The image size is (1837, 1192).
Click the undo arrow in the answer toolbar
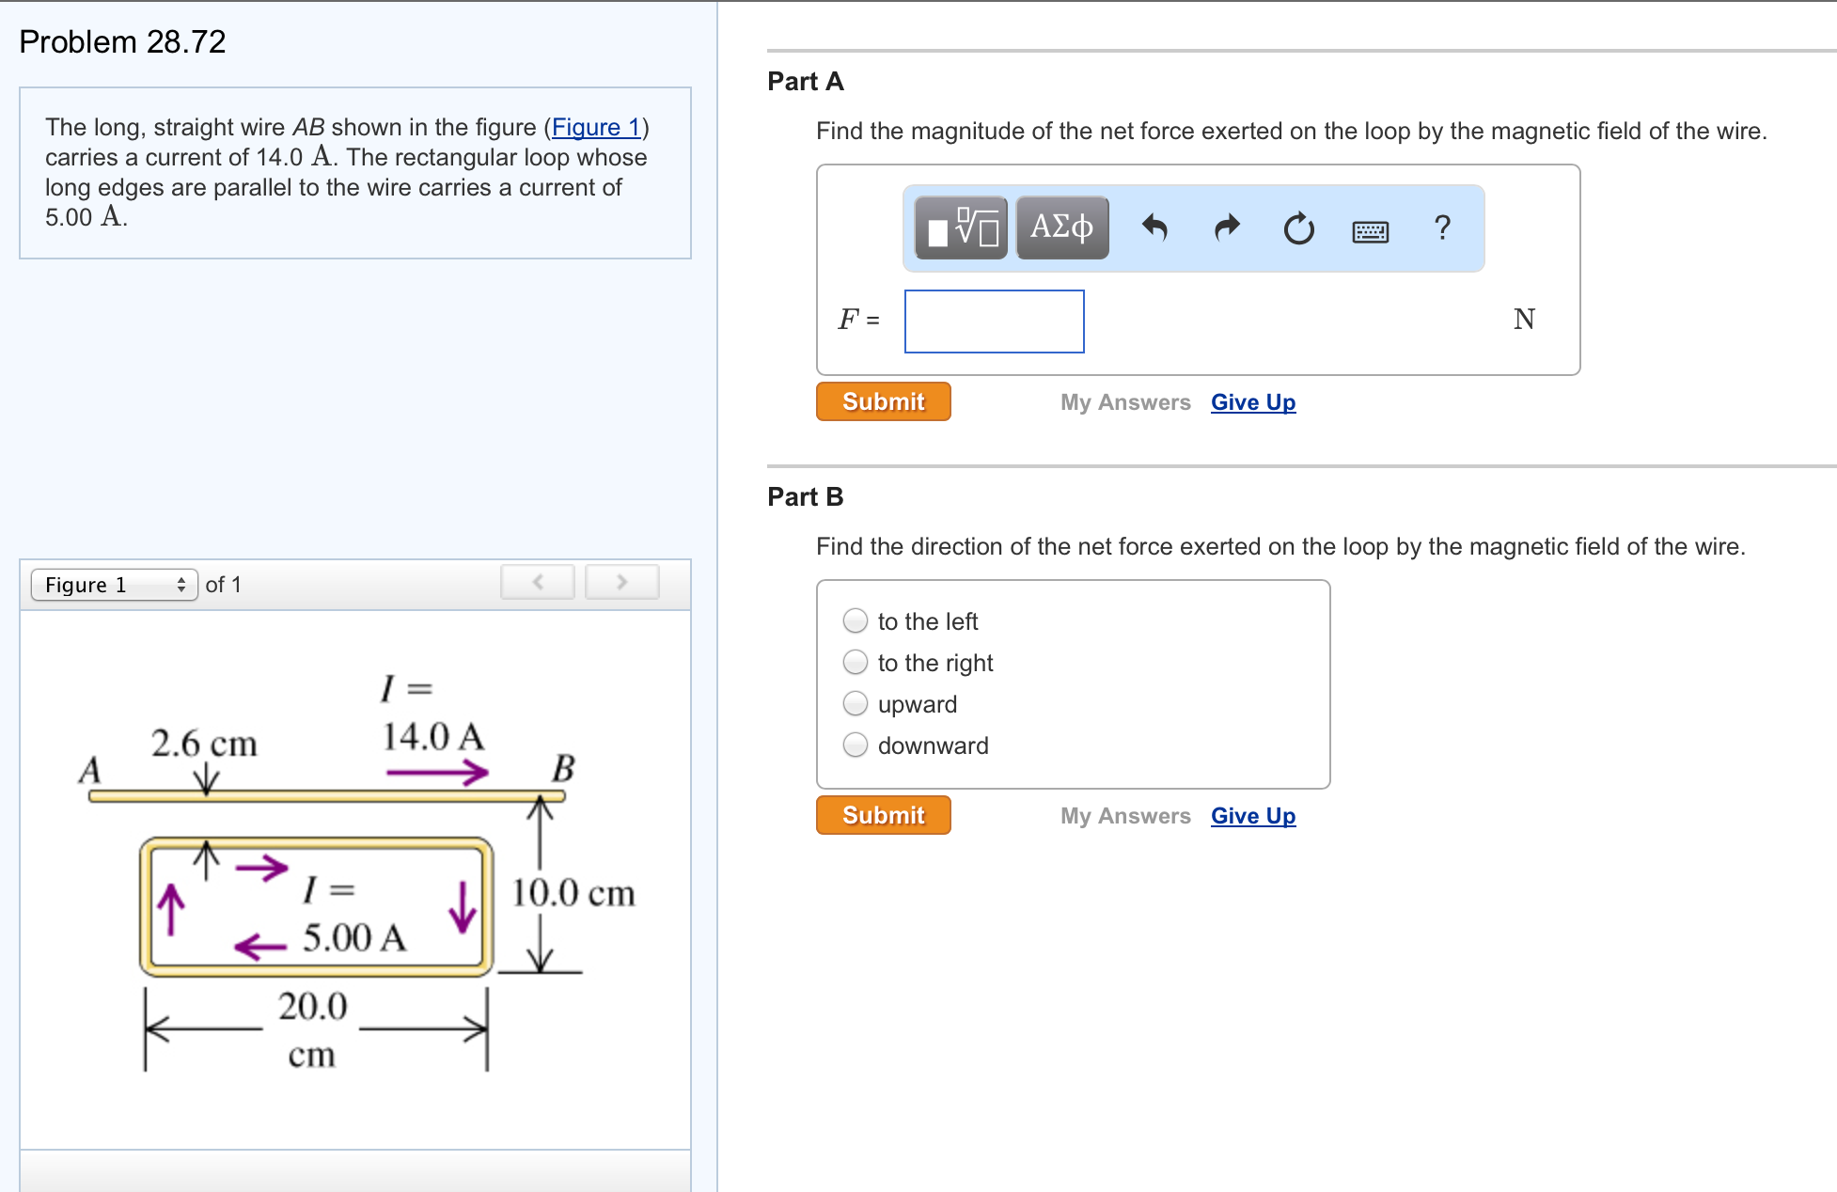[x=1155, y=227]
